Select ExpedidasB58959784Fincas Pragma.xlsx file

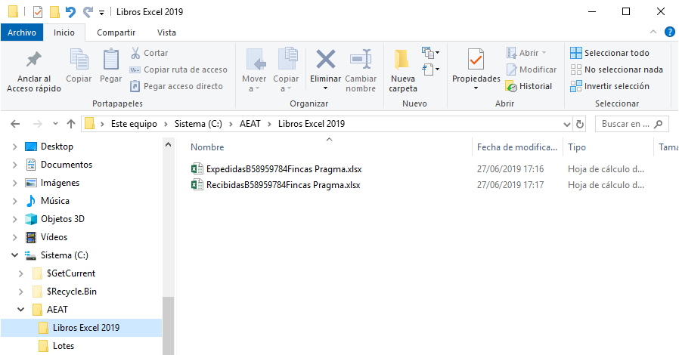pos(276,169)
